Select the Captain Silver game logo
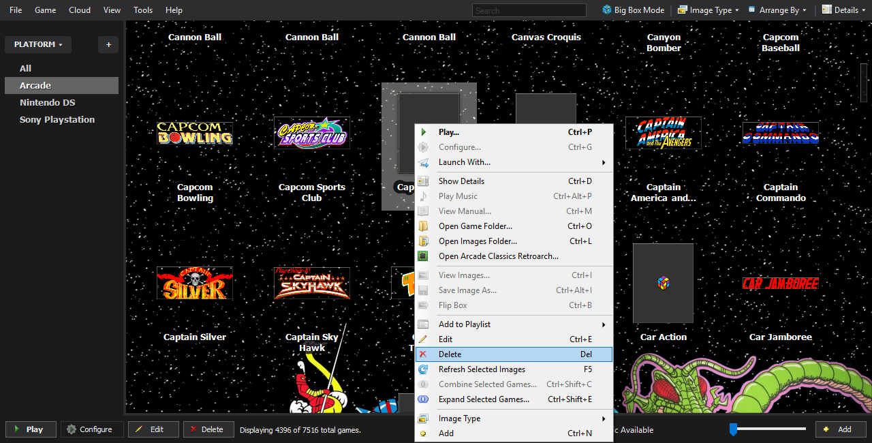 pos(195,283)
